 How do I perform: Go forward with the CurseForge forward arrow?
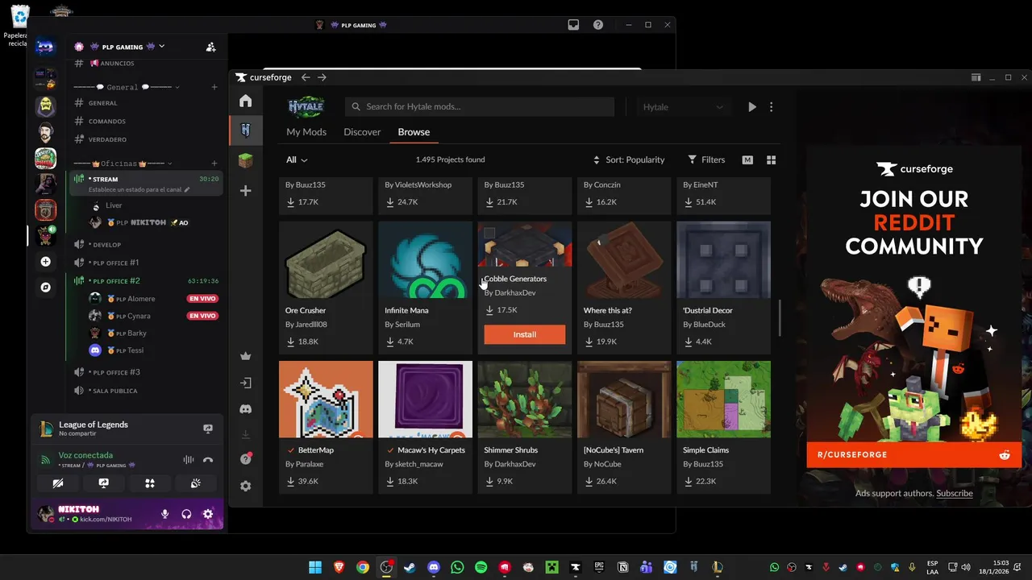pos(322,77)
